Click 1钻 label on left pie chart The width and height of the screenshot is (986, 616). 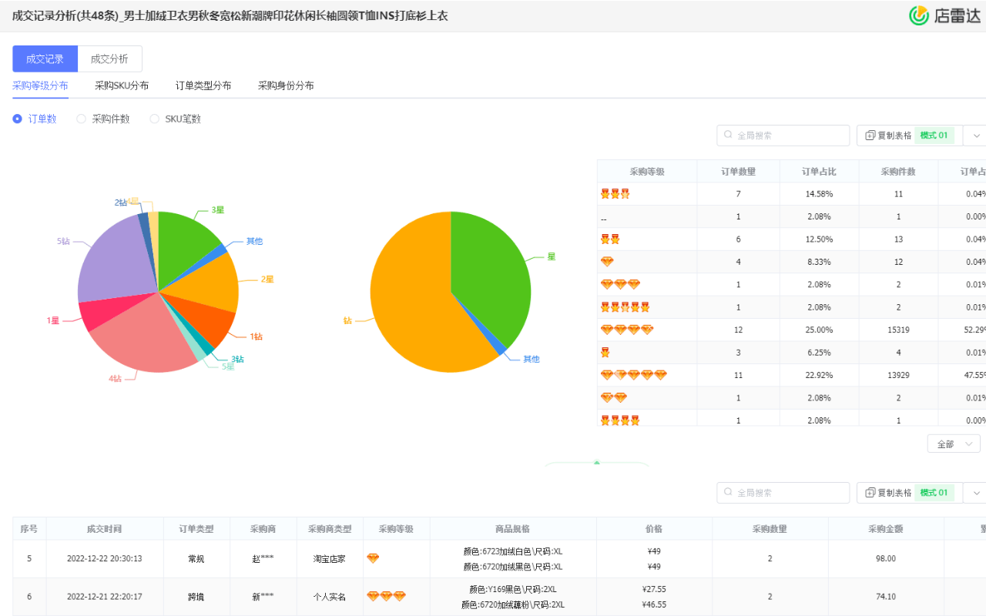[256, 336]
